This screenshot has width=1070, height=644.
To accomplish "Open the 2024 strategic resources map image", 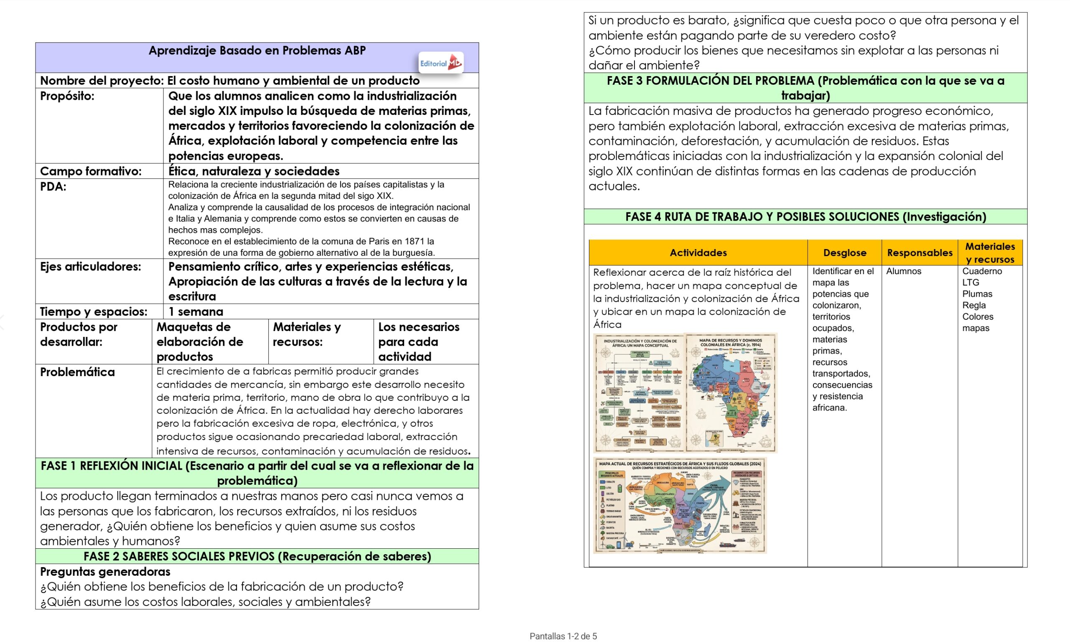I will click(x=680, y=505).
